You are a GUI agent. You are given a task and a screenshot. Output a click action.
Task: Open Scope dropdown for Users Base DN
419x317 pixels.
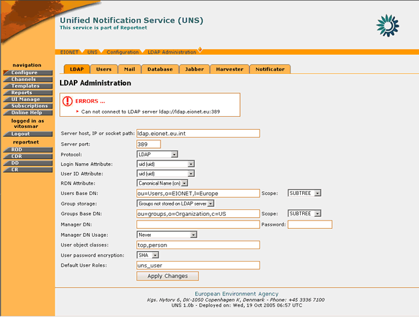coord(304,193)
